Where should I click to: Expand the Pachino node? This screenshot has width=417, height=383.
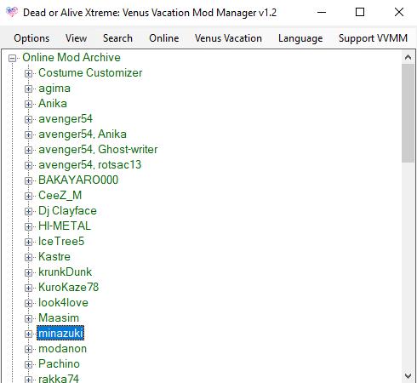tap(28, 364)
